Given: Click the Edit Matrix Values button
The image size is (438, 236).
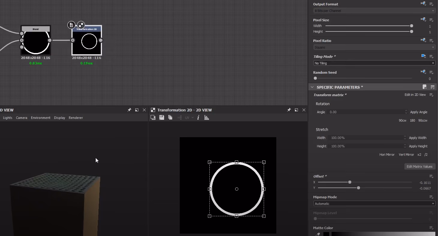Looking at the screenshot, I should [x=419, y=167].
